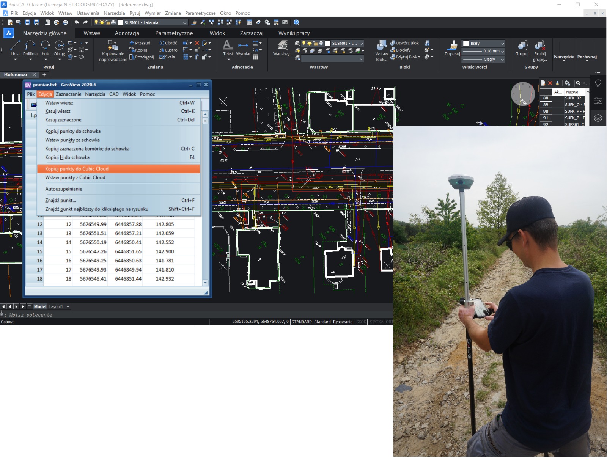Viewport: 607px width, 457px height.
Task: Toggle STANDARD mode in status bar
Action: [302, 322]
